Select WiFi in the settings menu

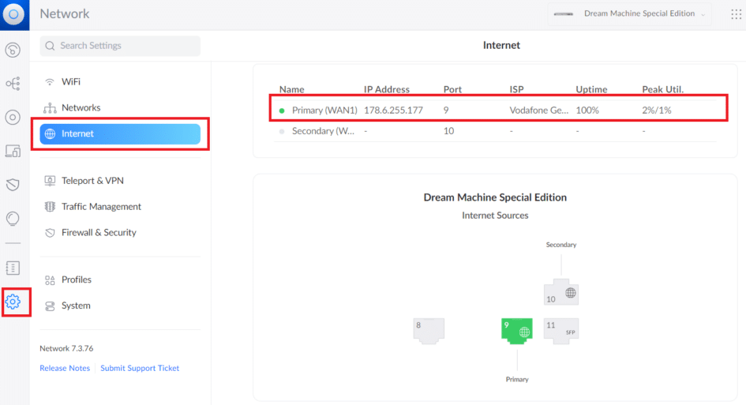click(71, 82)
